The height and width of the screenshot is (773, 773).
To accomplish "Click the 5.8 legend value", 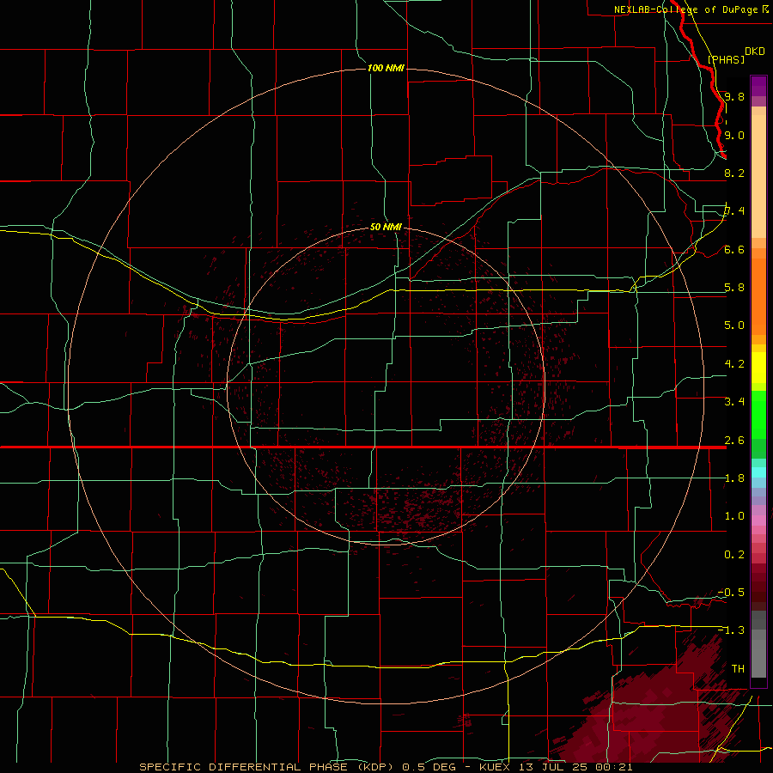I will coord(734,288).
